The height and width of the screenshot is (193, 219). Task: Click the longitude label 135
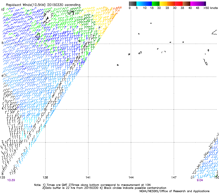[2, 178]
